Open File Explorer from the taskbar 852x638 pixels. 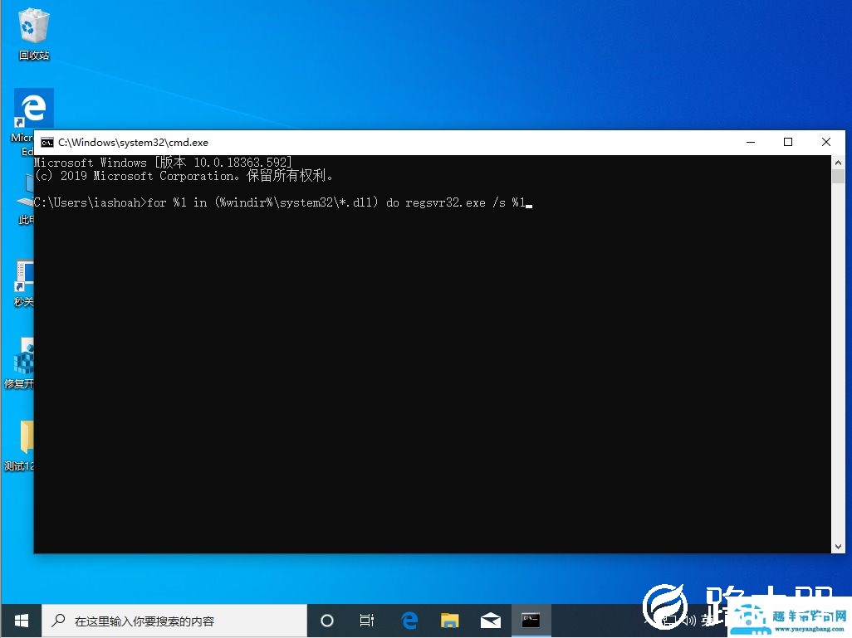(449, 620)
